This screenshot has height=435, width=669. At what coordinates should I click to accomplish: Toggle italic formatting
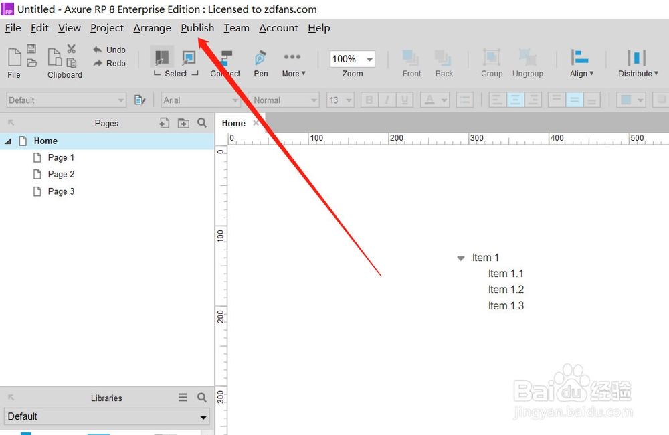pos(387,100)
